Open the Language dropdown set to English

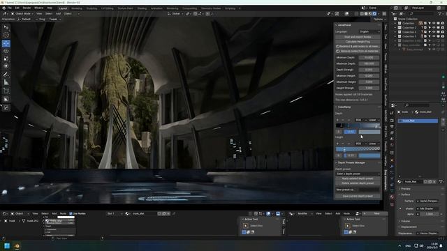(369, 31)
